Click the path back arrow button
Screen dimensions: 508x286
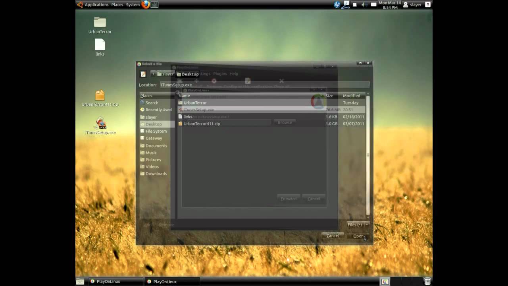point(153,74)
